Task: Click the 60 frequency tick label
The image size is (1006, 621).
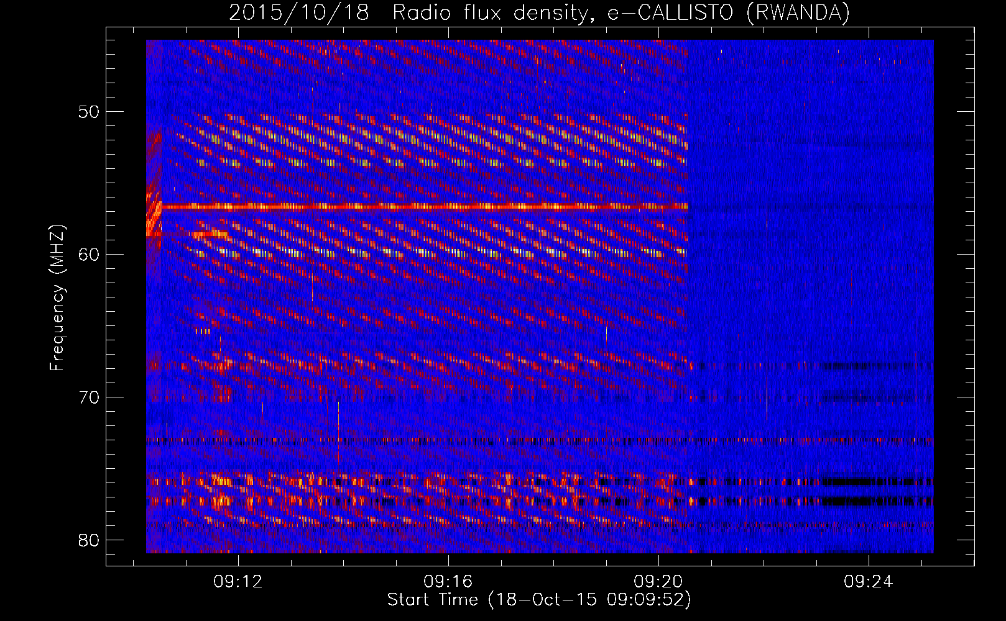Action: [x=89, y=255]
